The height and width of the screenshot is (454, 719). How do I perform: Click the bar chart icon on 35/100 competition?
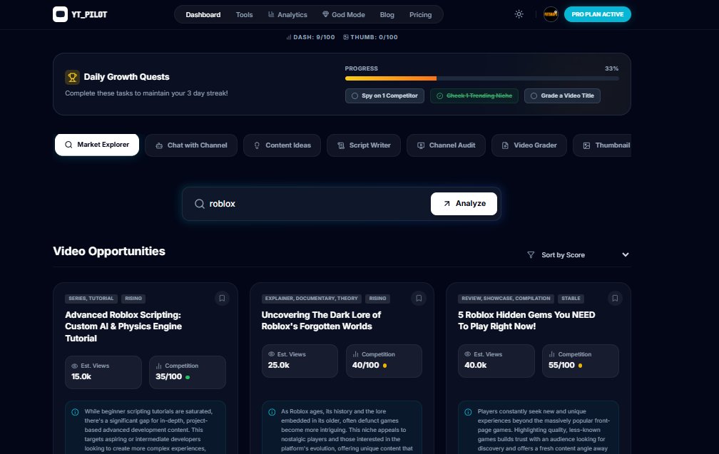(x=158, y=366)
